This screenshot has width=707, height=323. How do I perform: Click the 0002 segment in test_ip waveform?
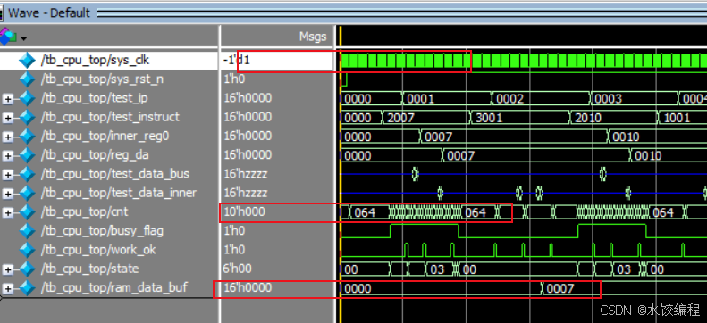point(541,98)
